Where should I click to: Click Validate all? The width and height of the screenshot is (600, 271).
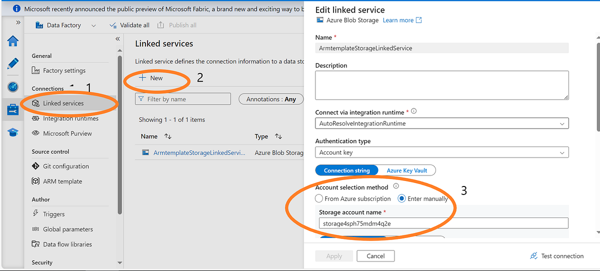(x=129, y=25)
